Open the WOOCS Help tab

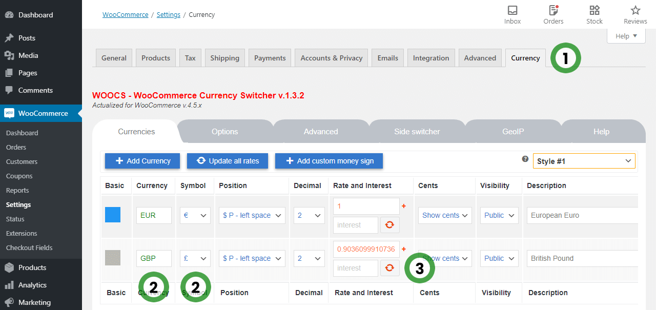[601, 132]
